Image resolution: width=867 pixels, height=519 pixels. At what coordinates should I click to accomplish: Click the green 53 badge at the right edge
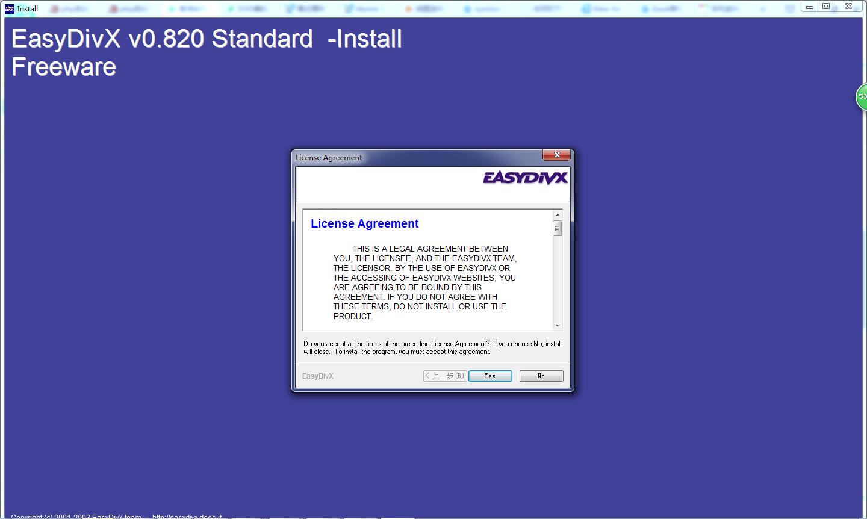pos(862,96)
